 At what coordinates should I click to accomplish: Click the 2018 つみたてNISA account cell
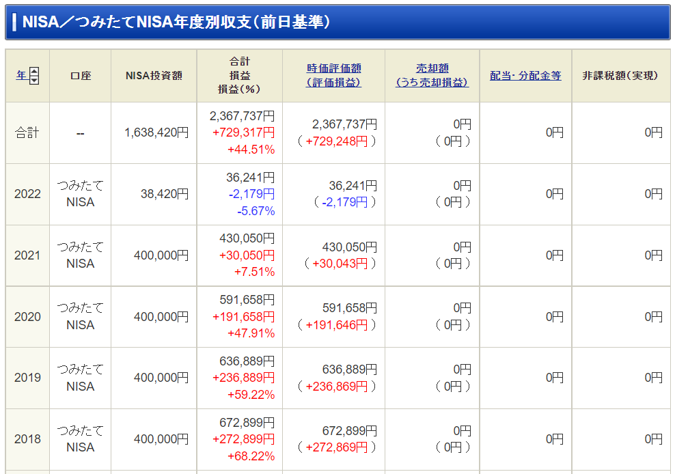81,438
